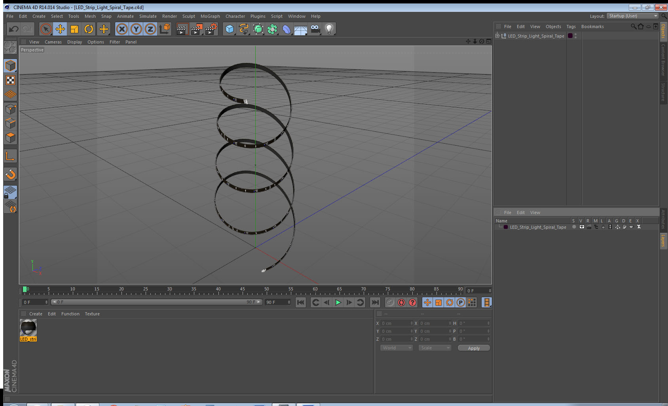The height and width of the screenshot is (406, 668).
Task: Toggle Y axis lock
Action: pos(136,29)
